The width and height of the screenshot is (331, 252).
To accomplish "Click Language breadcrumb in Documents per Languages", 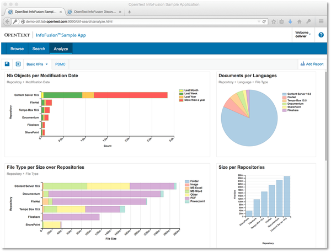I will 244,82.
